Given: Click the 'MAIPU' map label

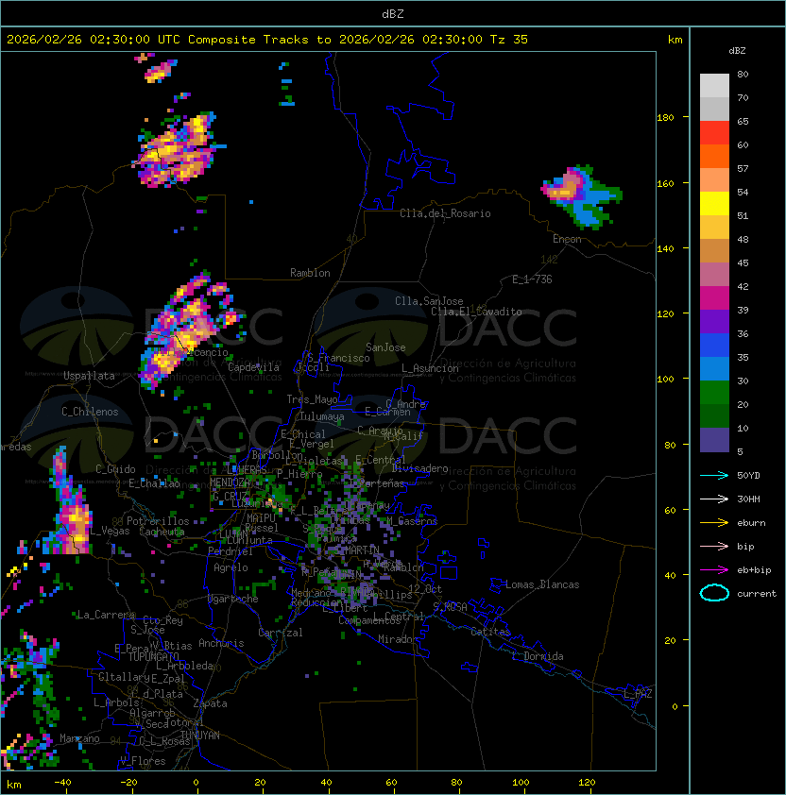Looking at the screenshot, I should 261,518.
